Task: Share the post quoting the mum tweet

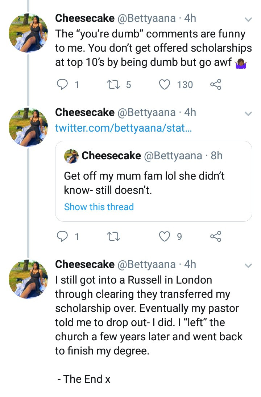Action: (x=215, y=237)
